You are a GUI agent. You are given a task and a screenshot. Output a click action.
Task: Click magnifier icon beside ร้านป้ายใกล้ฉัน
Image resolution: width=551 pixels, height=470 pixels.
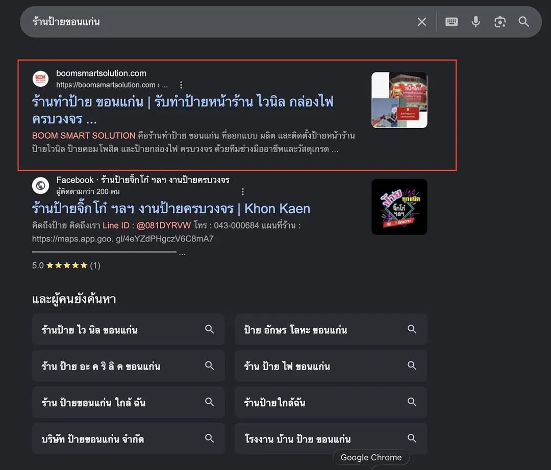click(x=412, y=402)
